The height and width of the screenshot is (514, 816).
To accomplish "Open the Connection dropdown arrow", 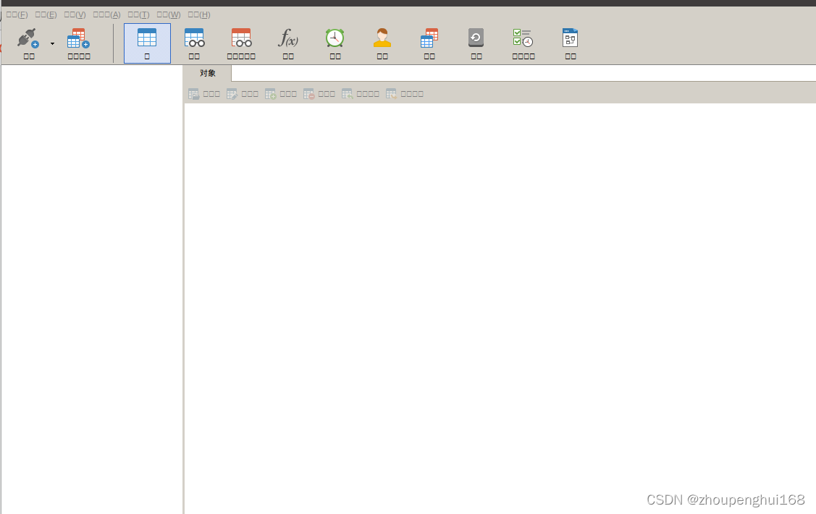I will pyautogui.click(x=53, y=44).
